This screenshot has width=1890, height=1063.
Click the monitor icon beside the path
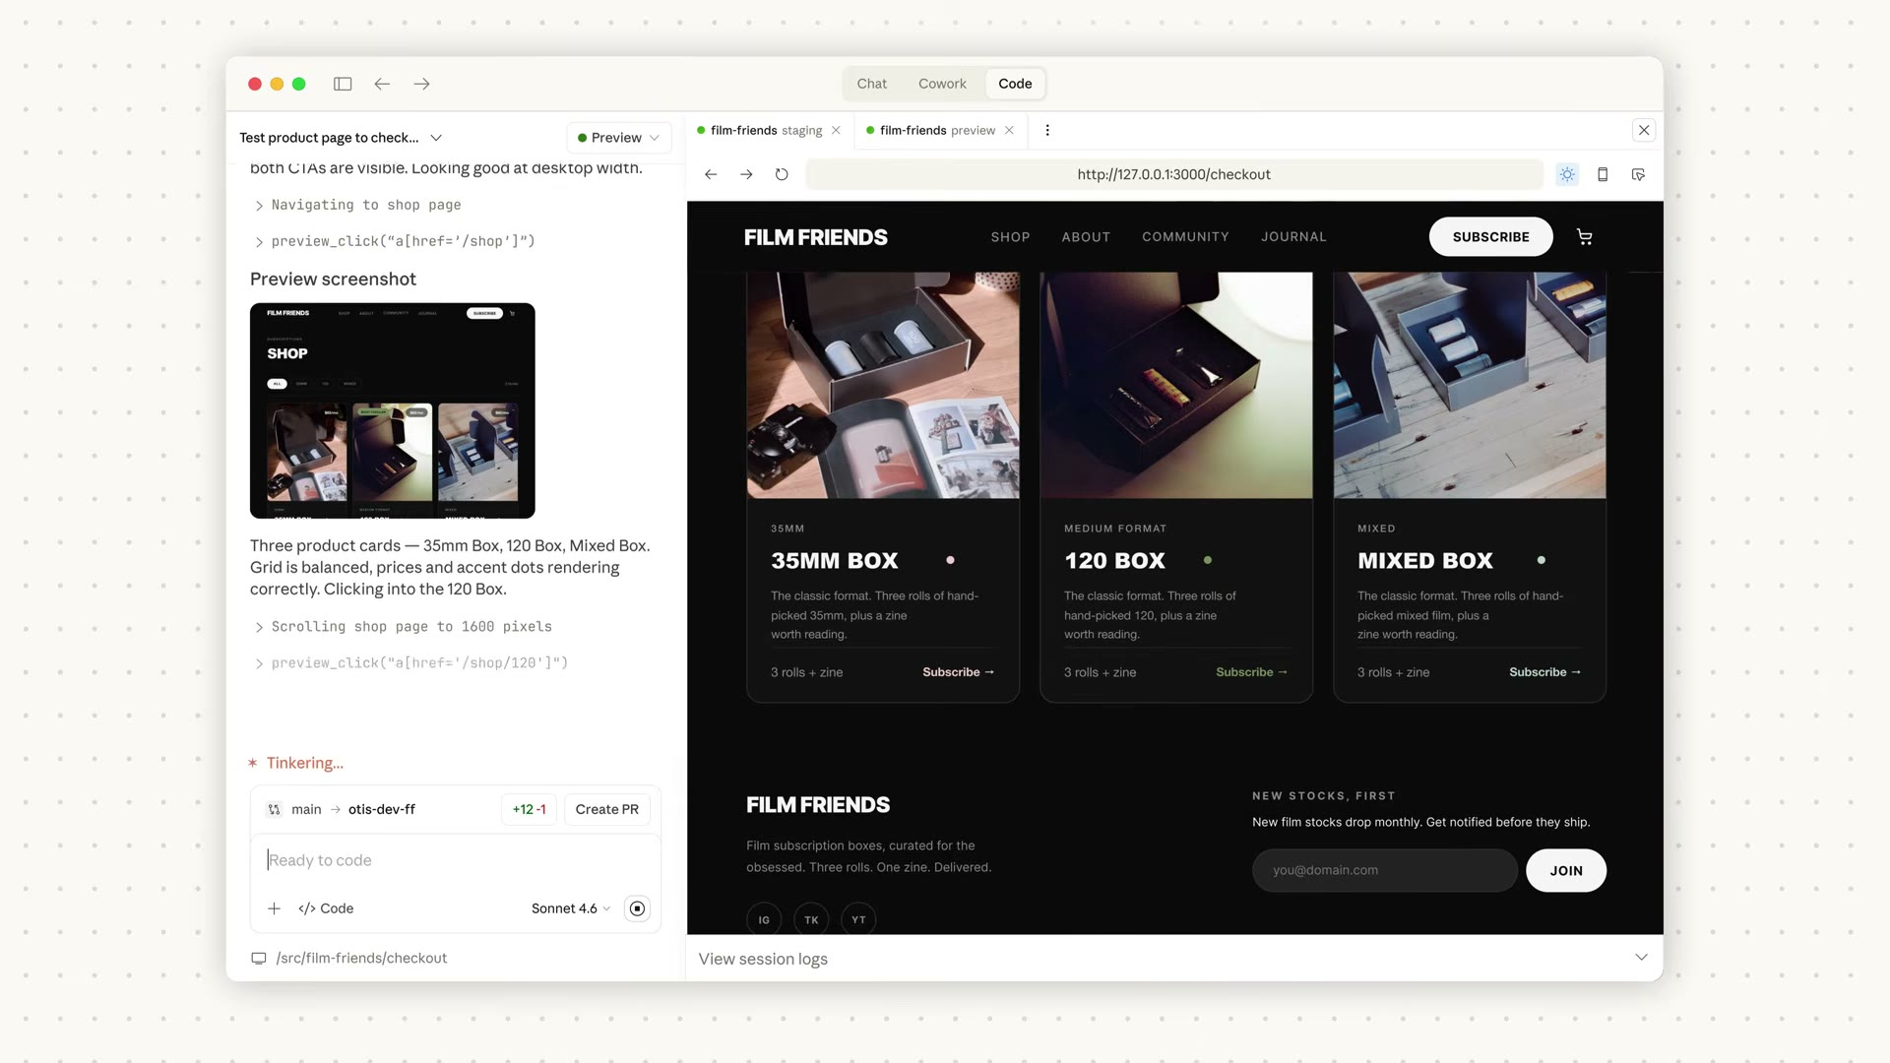coord(259,958)
